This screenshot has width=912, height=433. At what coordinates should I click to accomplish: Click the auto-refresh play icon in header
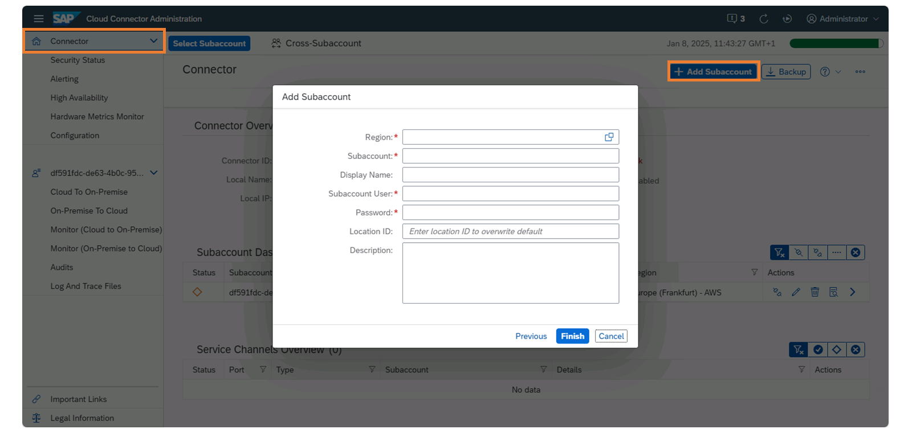tap(787, 19)
